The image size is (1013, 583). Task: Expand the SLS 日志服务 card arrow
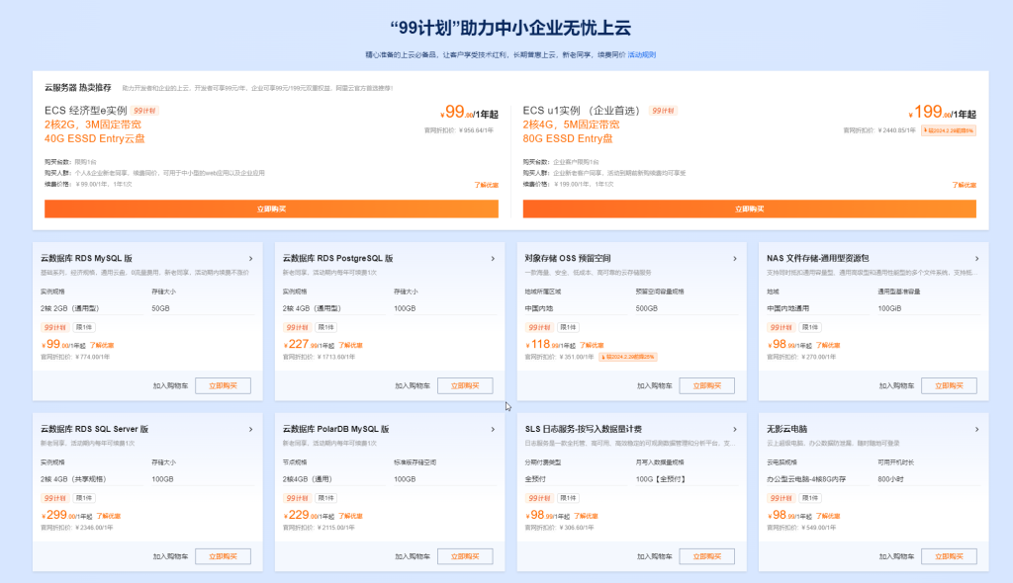[x=735, y=429]
